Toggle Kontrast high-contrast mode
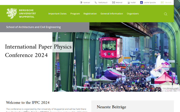 85,2
